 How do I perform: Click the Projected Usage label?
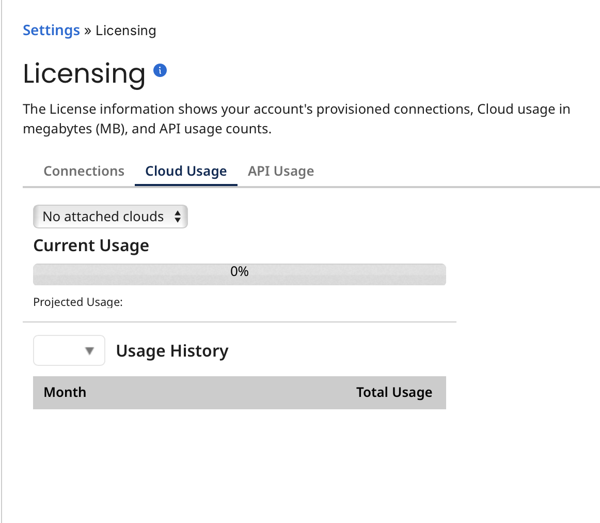point(77,302)
